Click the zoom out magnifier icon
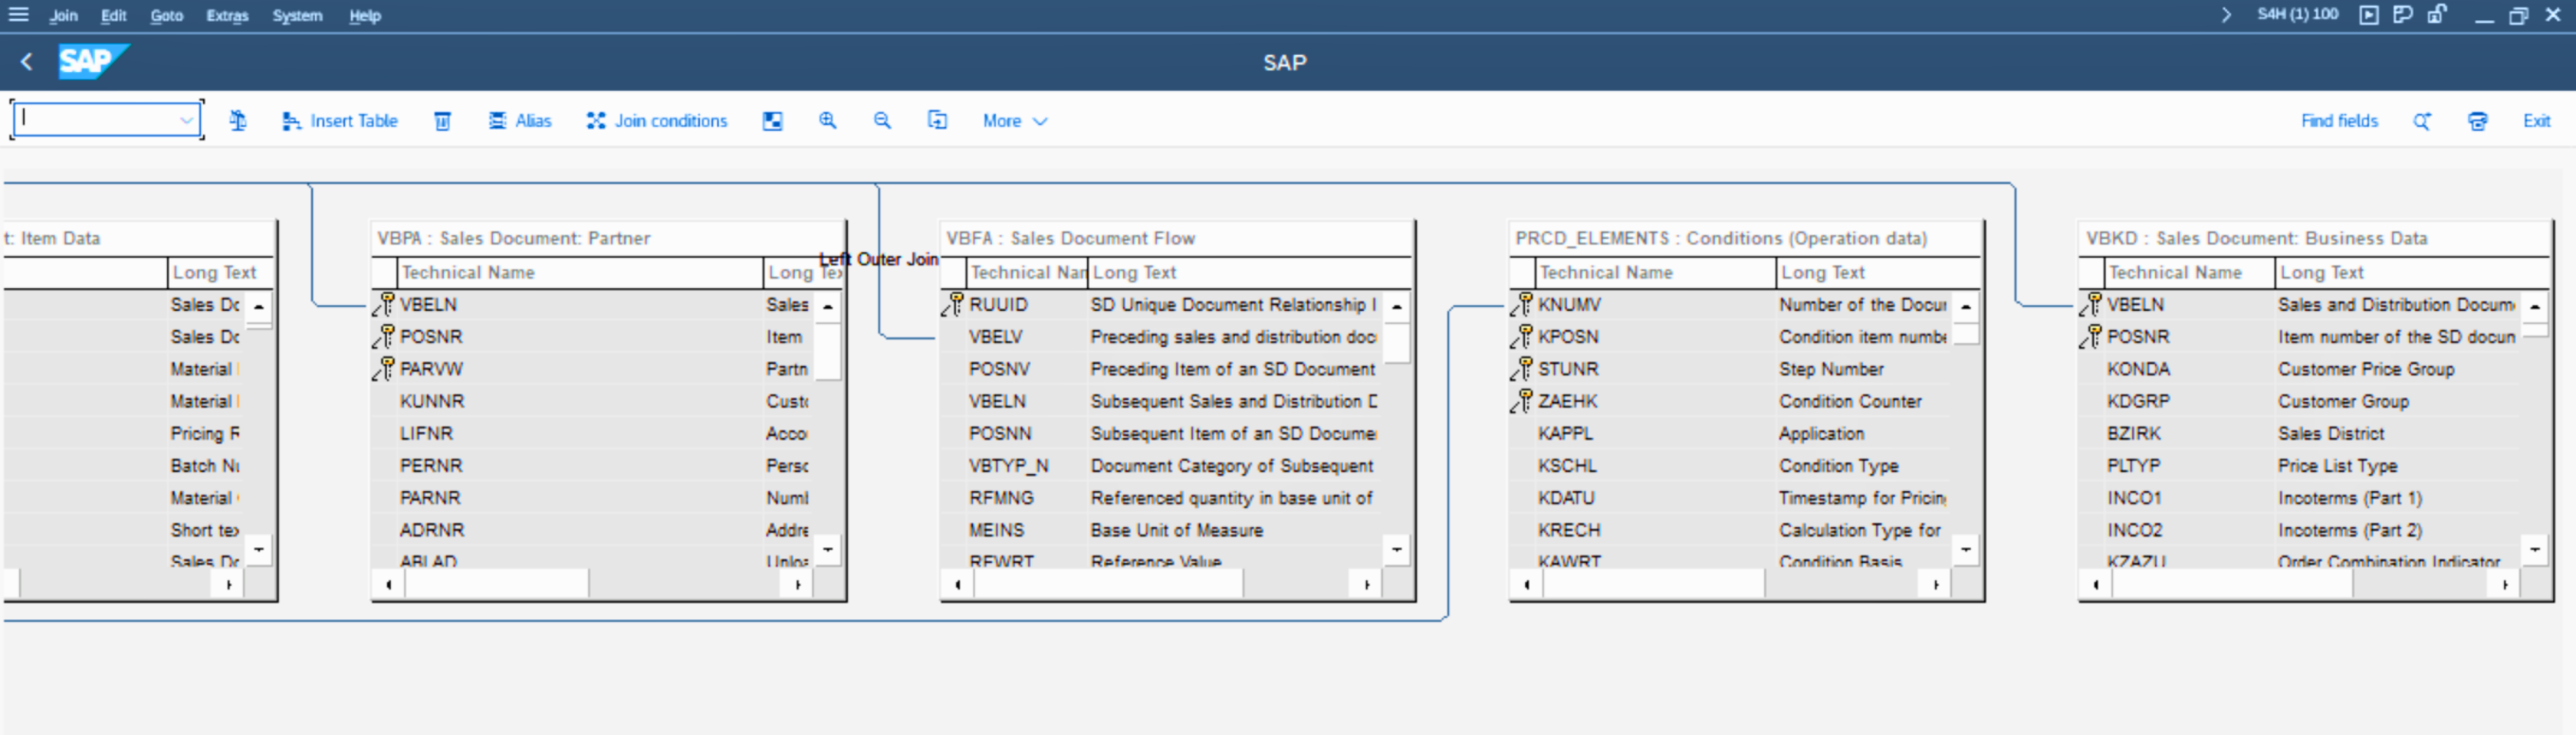This screenshot has width=2576, height=735. (x=881, y=121)
